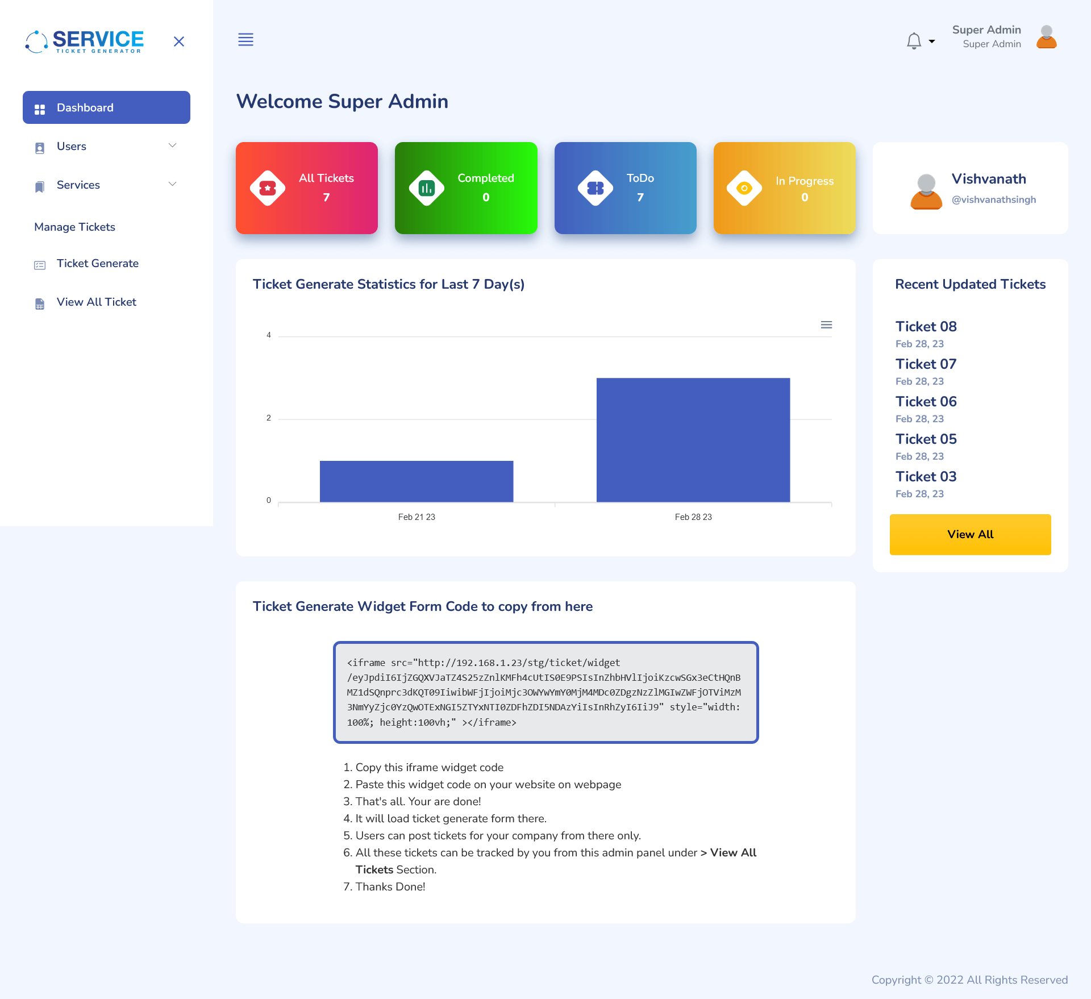This screenshot has width=1091, height=999.
Task: Open Ticket 08 in recent tickets
Action: 926,326
